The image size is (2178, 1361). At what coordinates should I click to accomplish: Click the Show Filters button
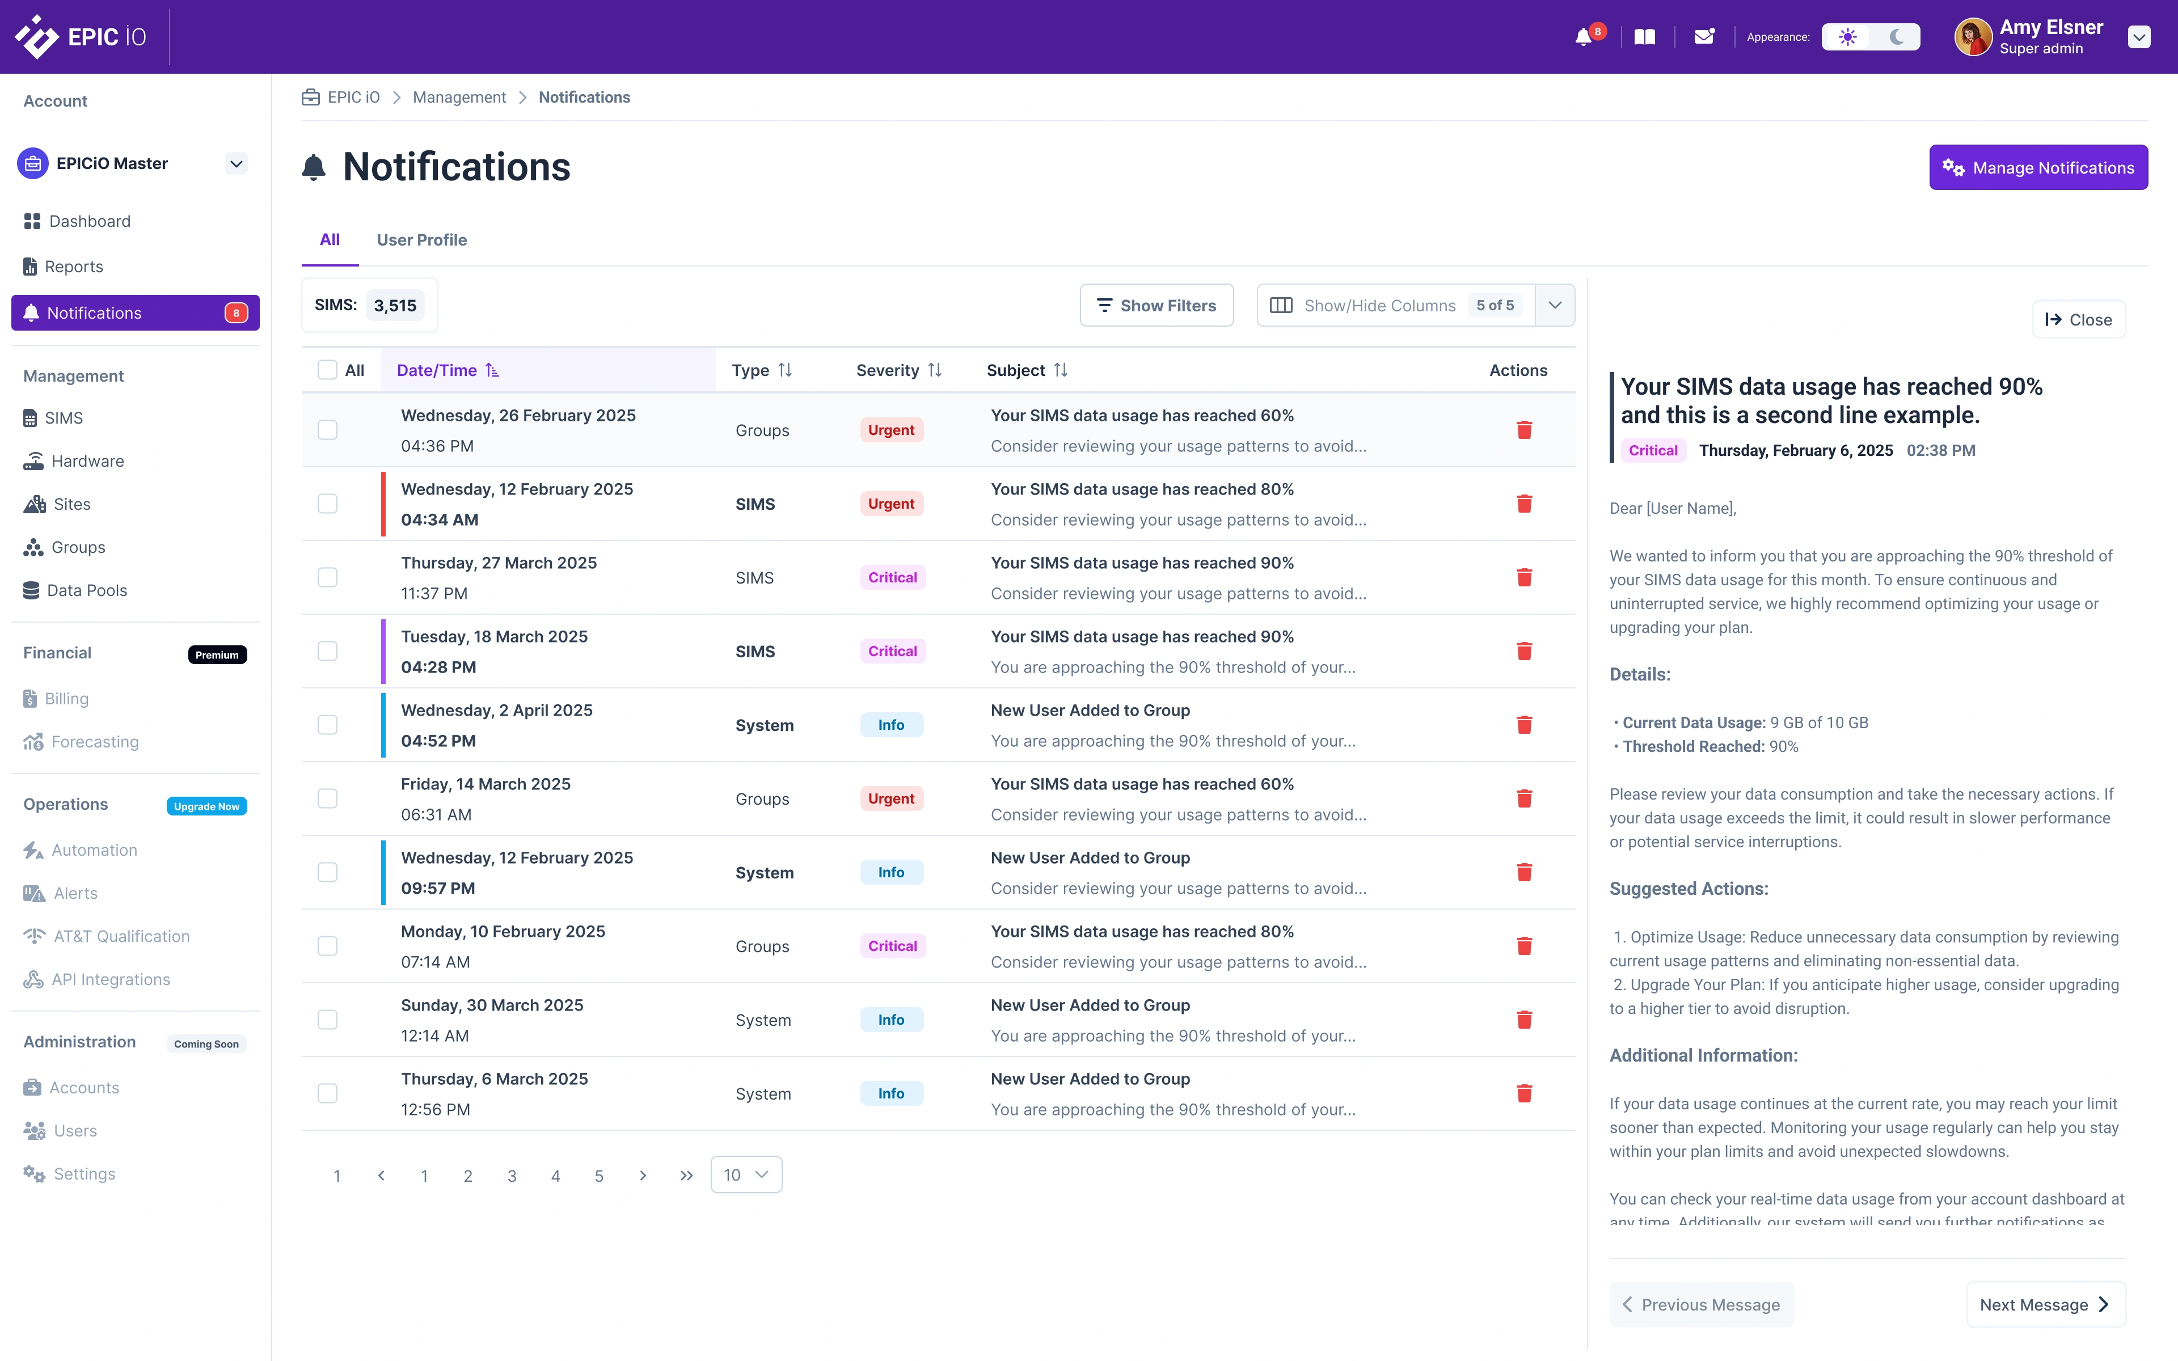(1156, 305)
